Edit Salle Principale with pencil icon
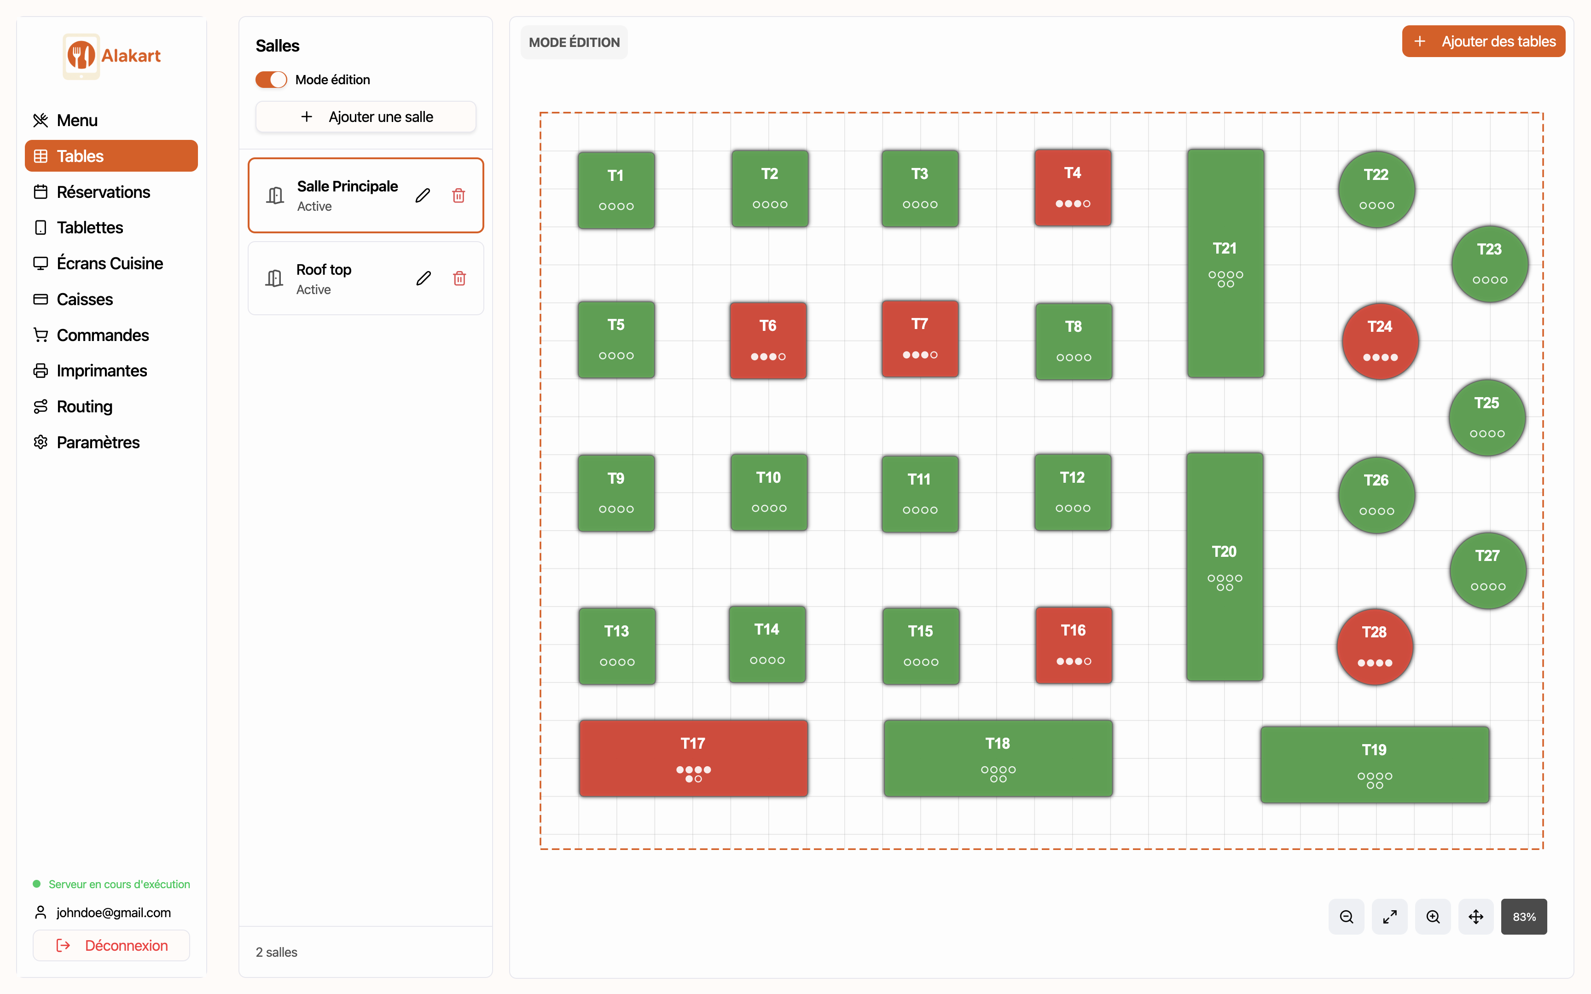Screen dimensions: 1591x994 click(x=423, y=195)
